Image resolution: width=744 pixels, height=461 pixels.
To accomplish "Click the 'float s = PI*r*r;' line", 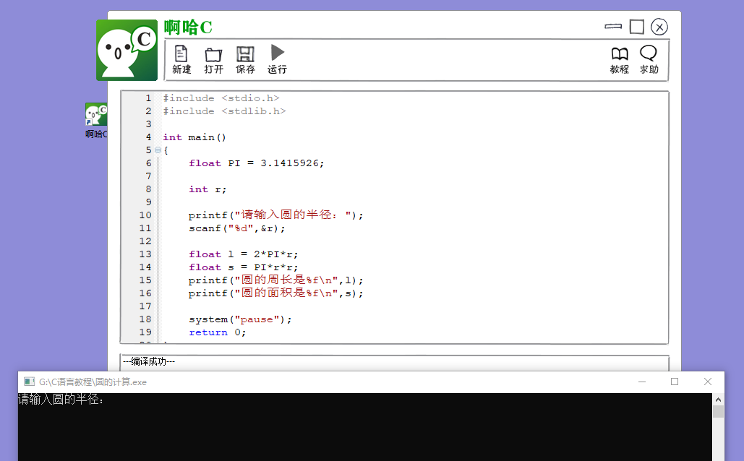I will [244, 267].
